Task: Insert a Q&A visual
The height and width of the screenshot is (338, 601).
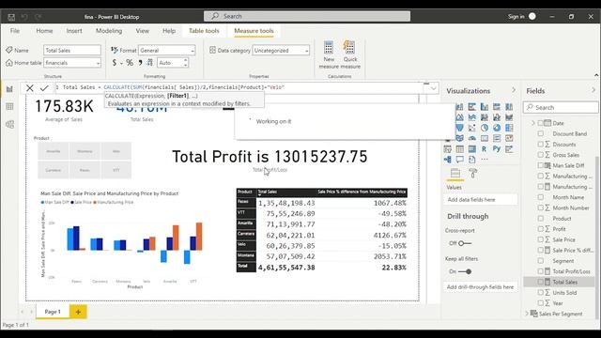Action: (459, 160)
